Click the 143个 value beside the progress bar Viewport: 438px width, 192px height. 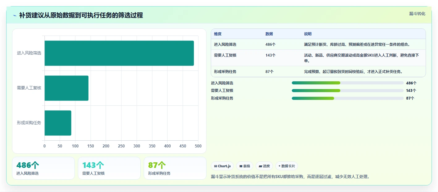[411, 91]
